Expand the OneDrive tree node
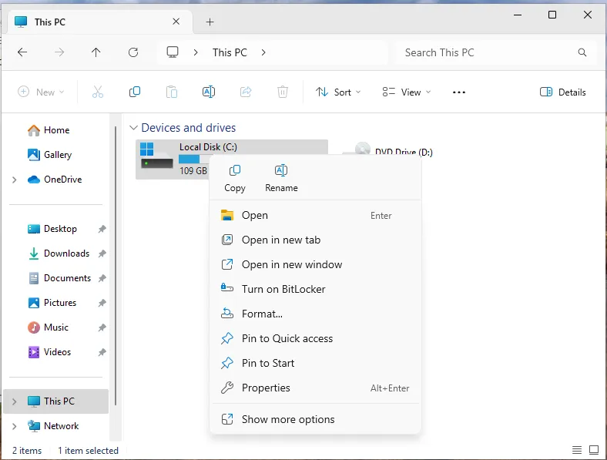Viewport: 607px width, 460px height. click(14, 180)
